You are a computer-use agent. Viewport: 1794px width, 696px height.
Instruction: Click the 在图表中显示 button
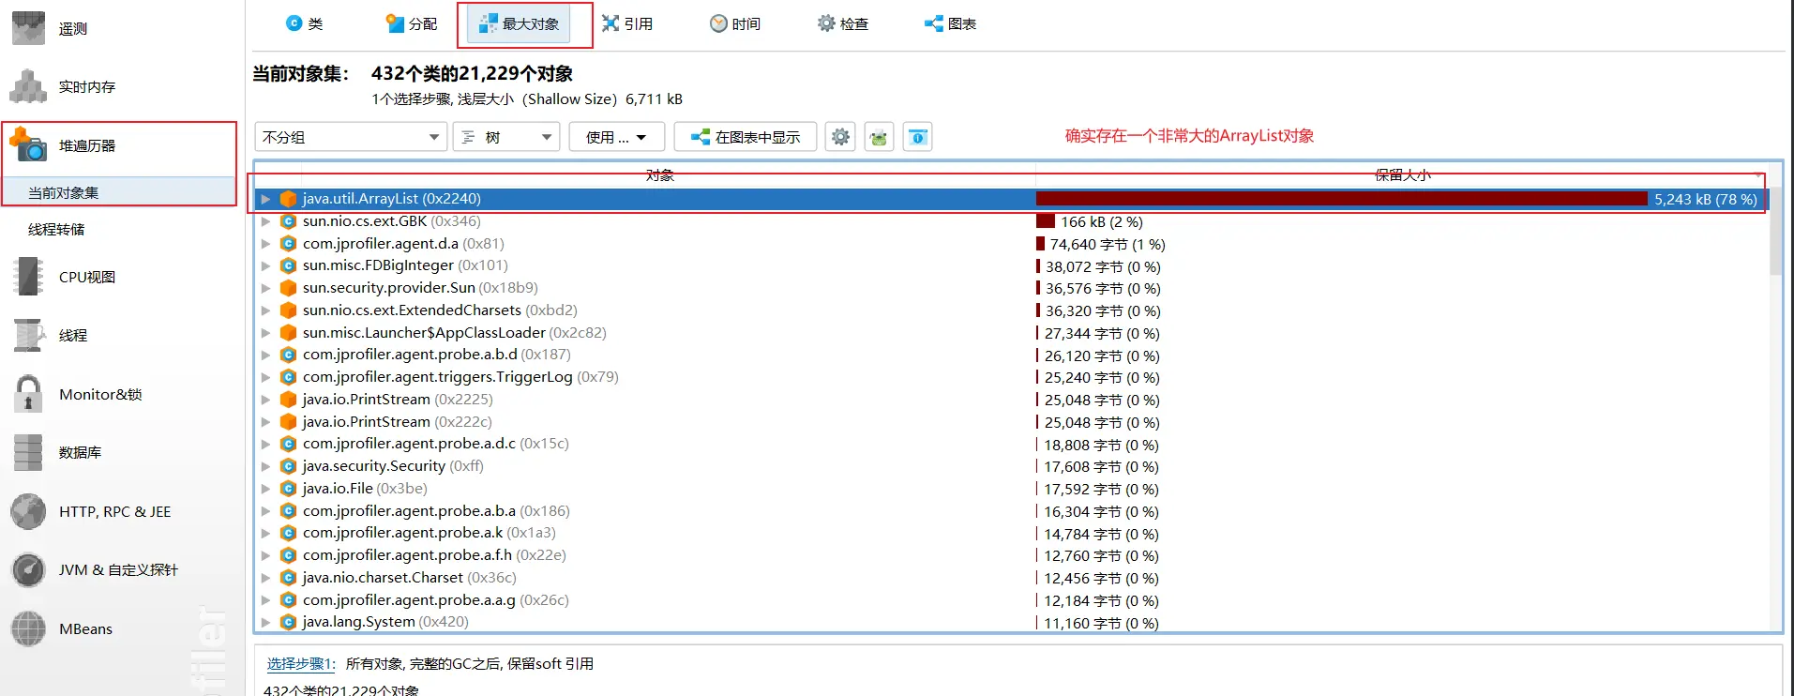point(746,137)
